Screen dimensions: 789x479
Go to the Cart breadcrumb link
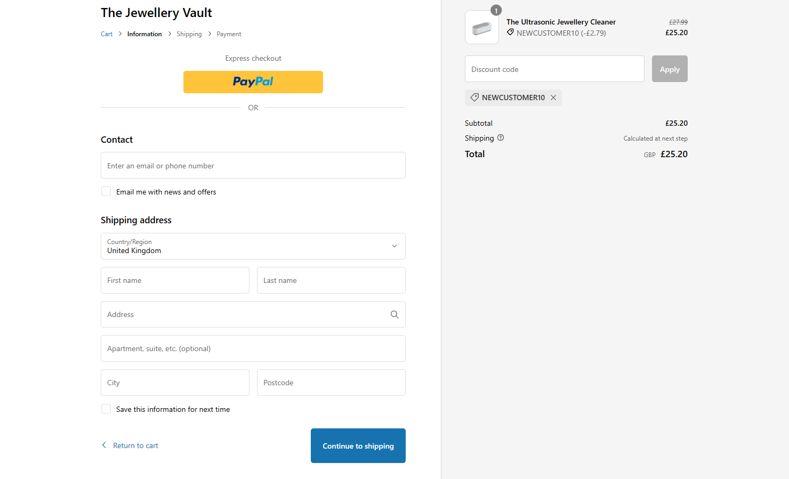(107, 34)
